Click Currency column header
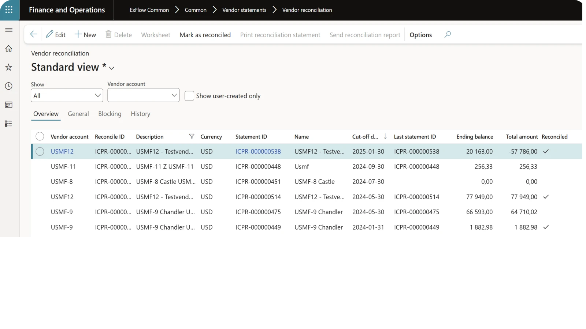The height and width of the screenshot is (329, 586). [x=211, y=137]
